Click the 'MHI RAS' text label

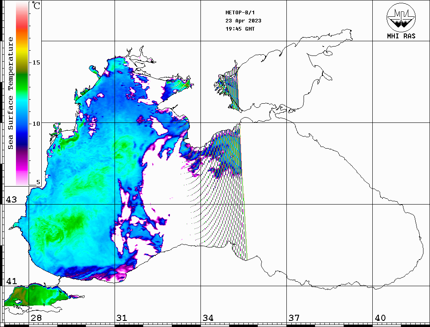401,36
